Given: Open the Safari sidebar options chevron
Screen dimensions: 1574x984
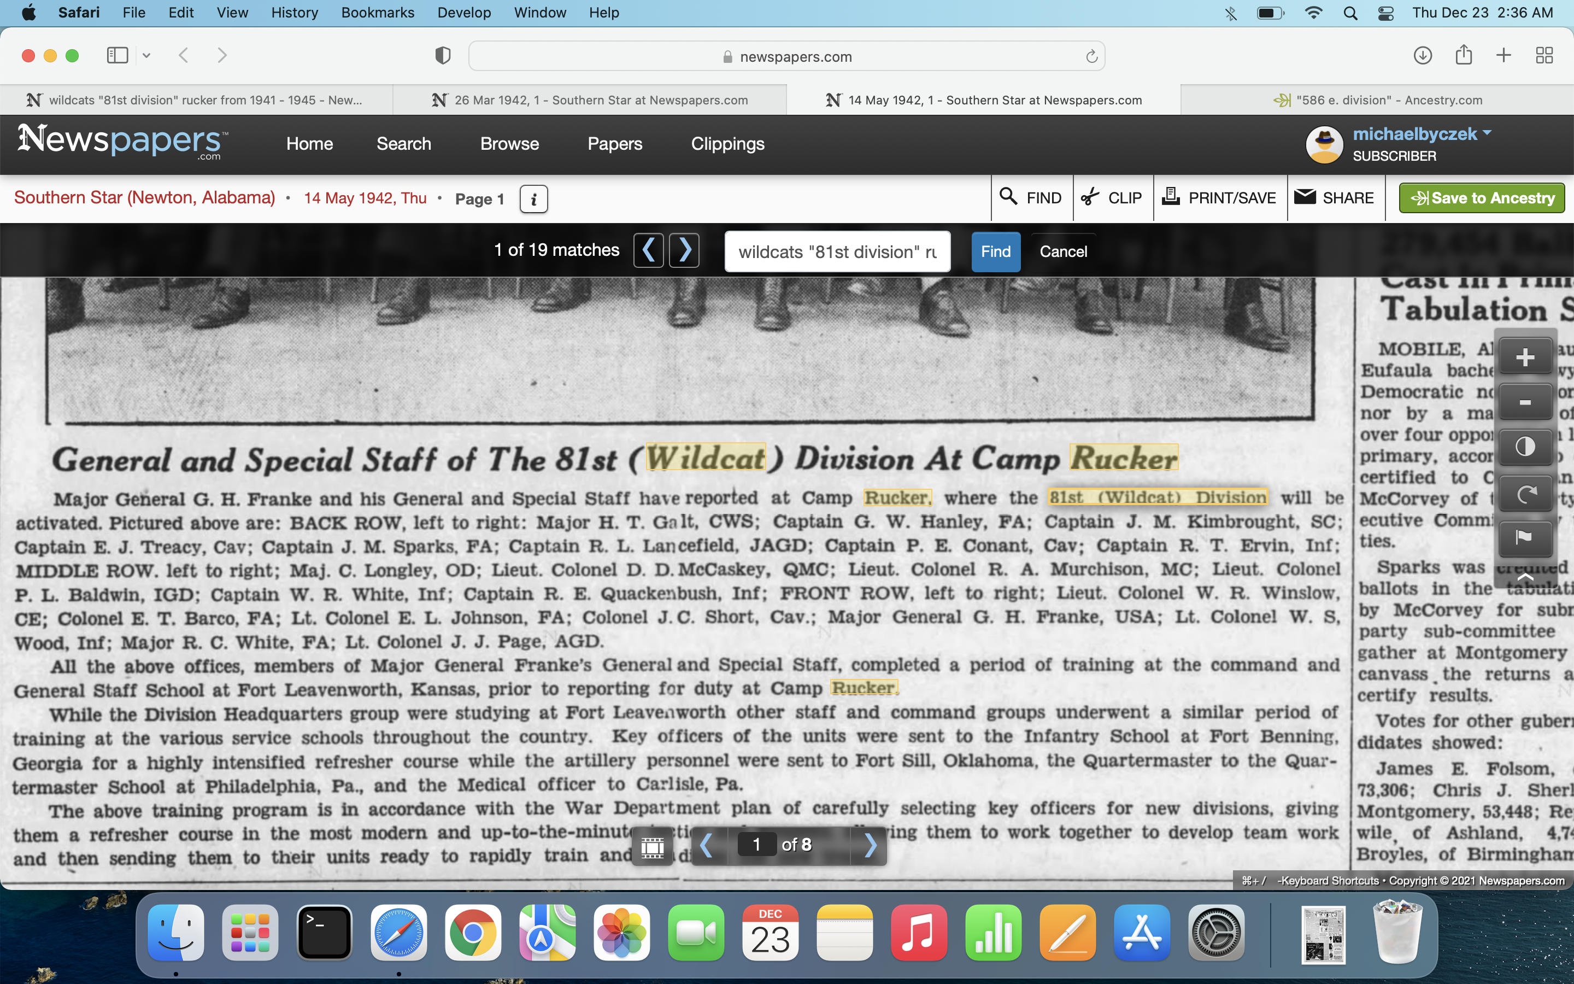Looking at the screenshot, I should coord(146,55).
